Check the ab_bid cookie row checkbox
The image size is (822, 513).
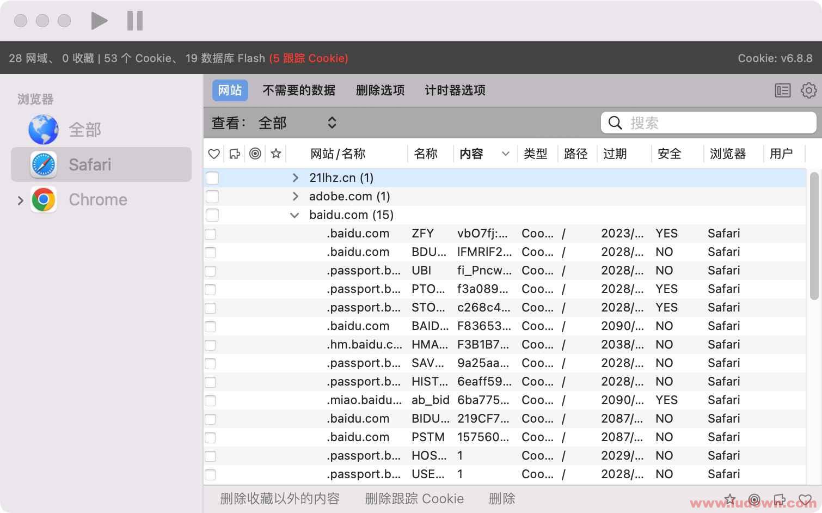[x=210, y=401]
